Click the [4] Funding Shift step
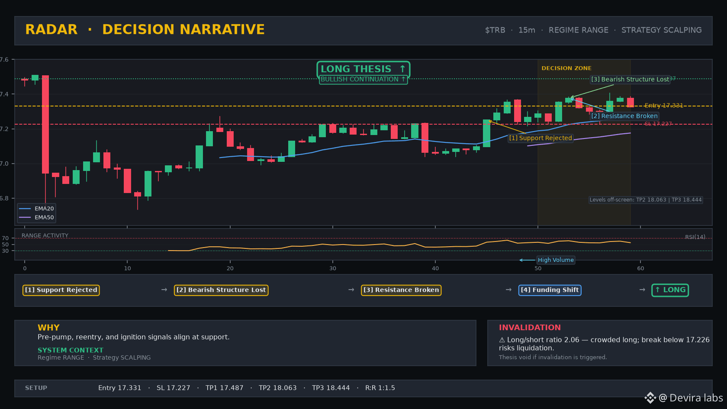 click(550, 290)
